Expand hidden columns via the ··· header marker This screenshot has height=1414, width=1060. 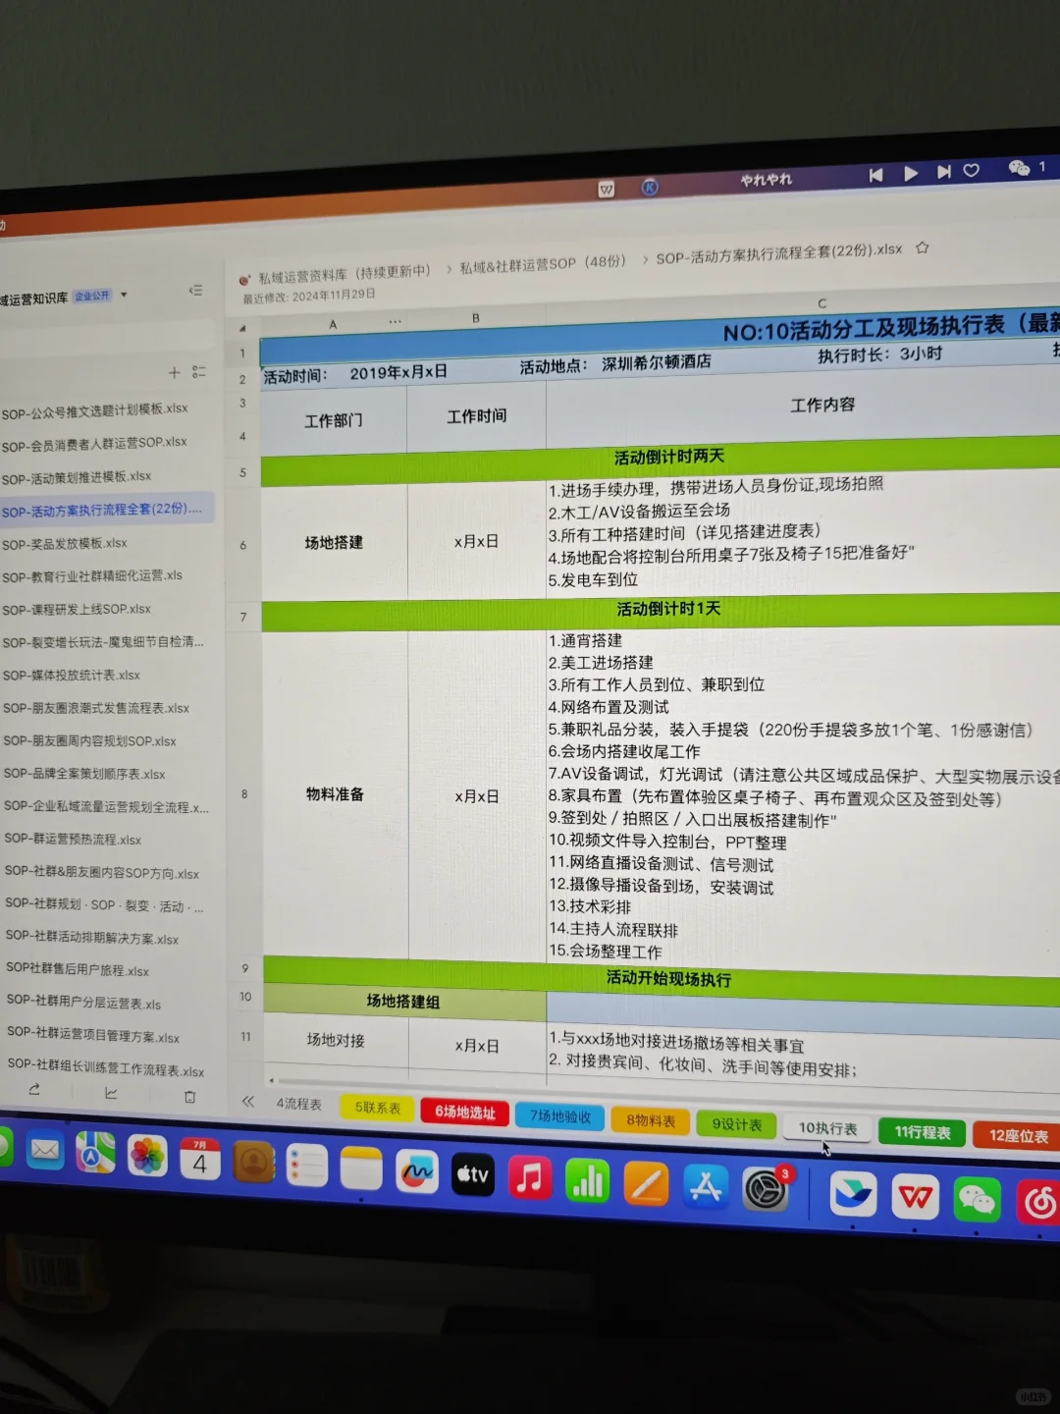point(396,319)
